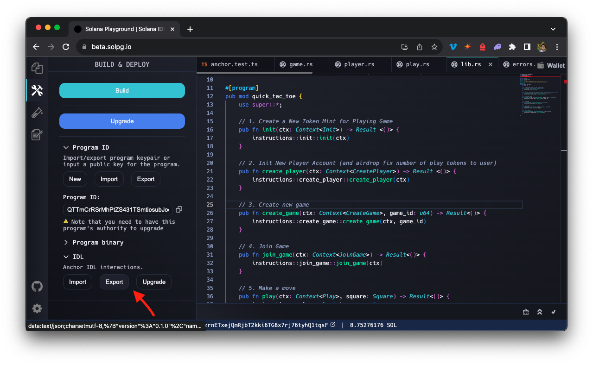Switch to errors tab
This screenshot has height=365, width=593.
[x=518, y=64]
